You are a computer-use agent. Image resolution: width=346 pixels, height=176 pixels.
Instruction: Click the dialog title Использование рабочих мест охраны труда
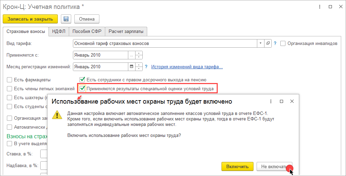tap(142, 102)
